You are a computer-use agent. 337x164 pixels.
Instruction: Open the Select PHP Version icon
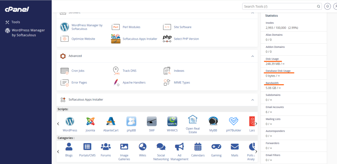tap(167, 39)
